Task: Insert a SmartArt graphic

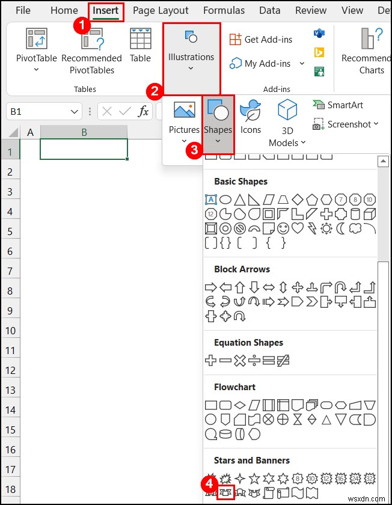Action: tap(337, 105)
